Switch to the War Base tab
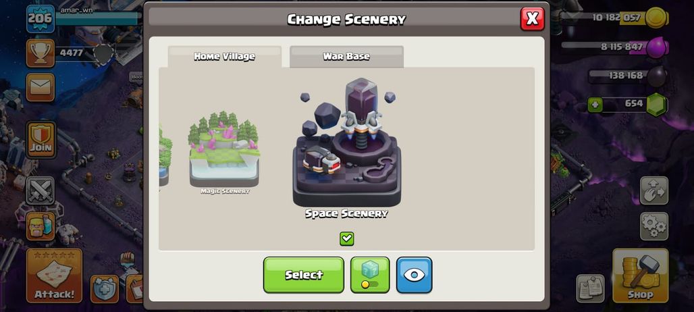 346,57
